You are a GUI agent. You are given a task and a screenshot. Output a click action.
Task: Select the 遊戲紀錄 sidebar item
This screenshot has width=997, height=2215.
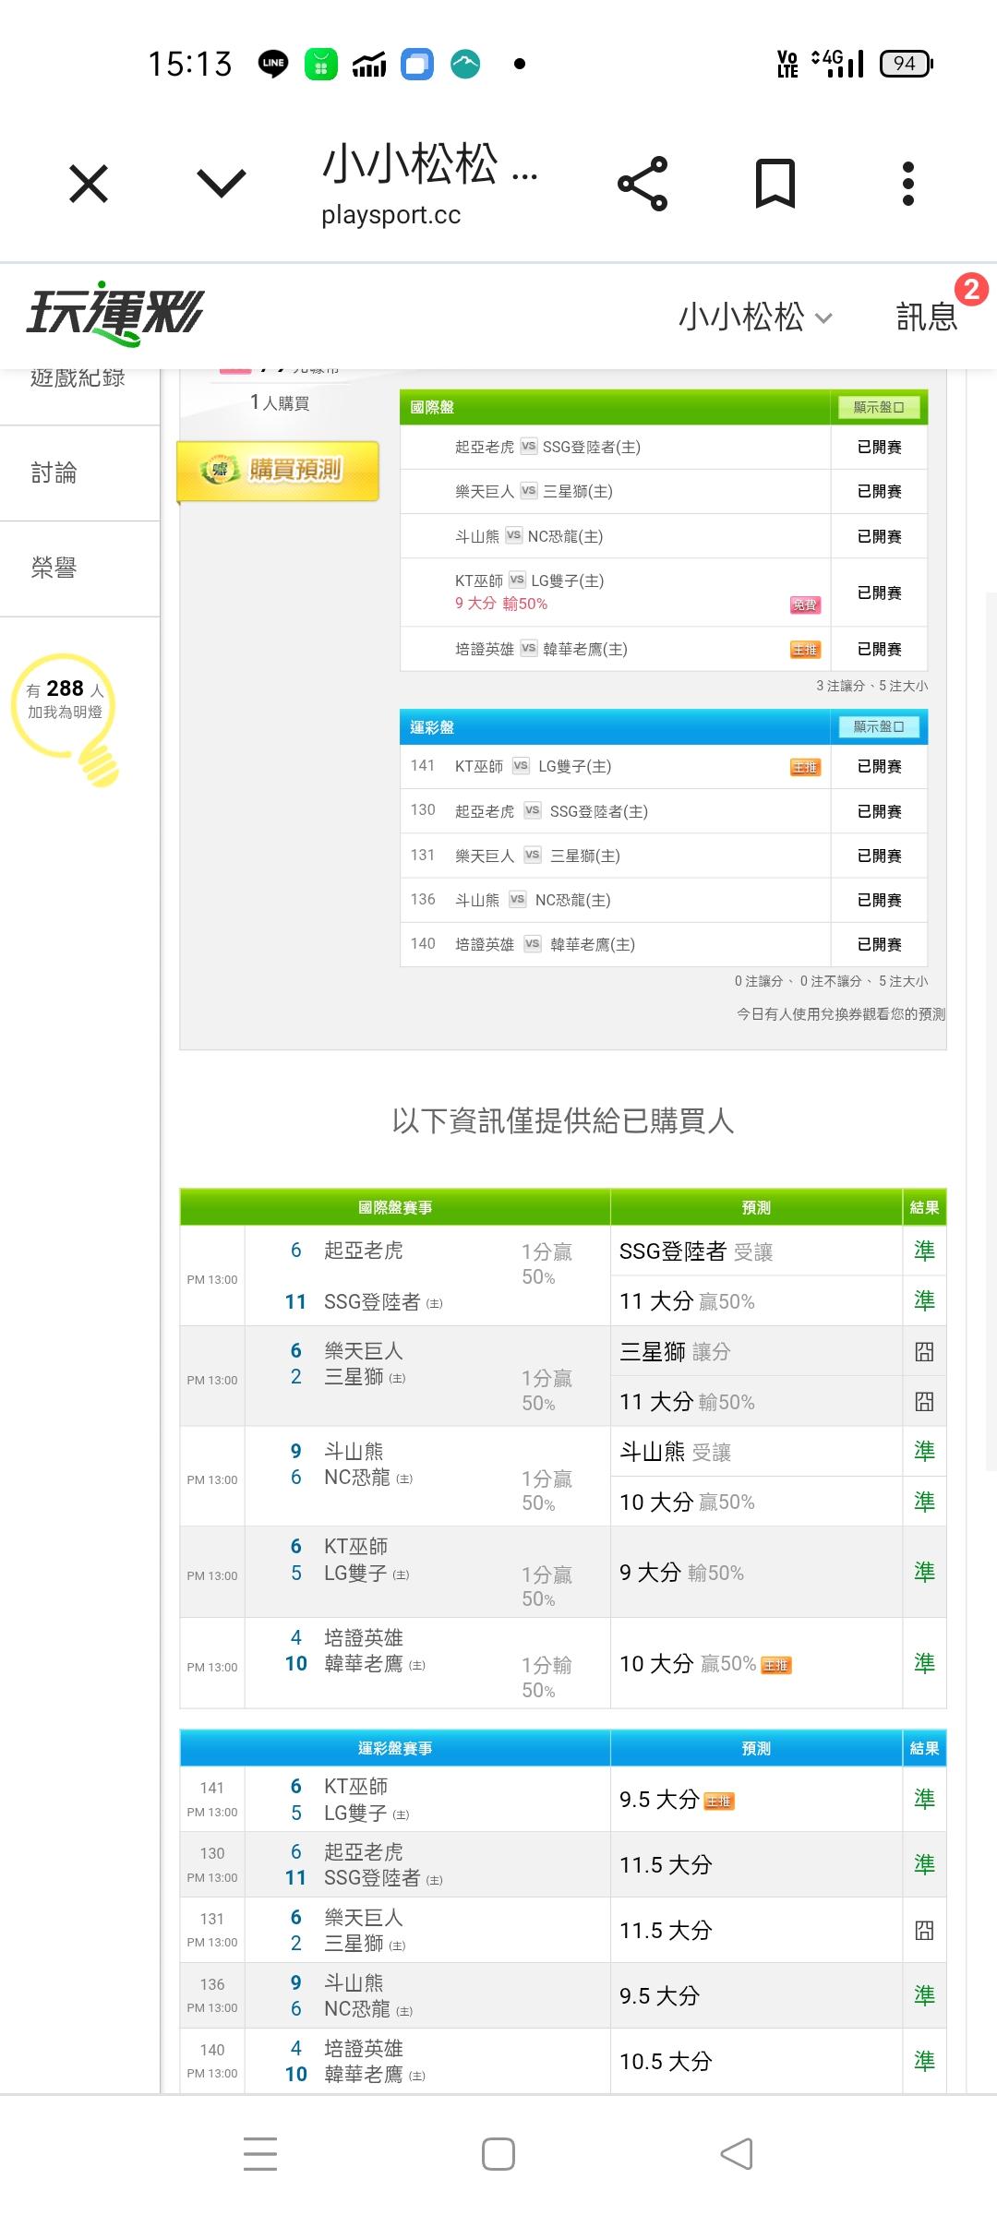coord(78,380)
